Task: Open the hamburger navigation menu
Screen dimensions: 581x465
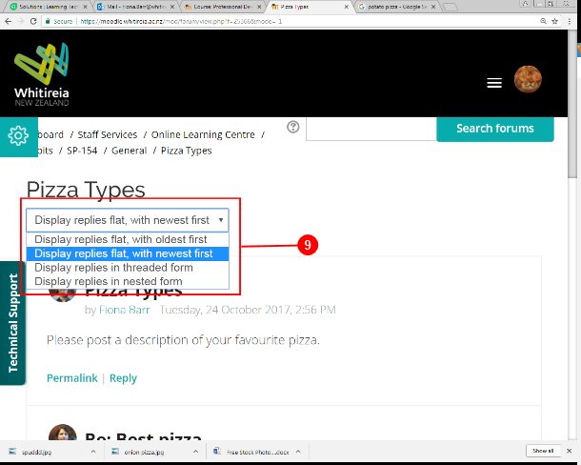Action: 494,83
